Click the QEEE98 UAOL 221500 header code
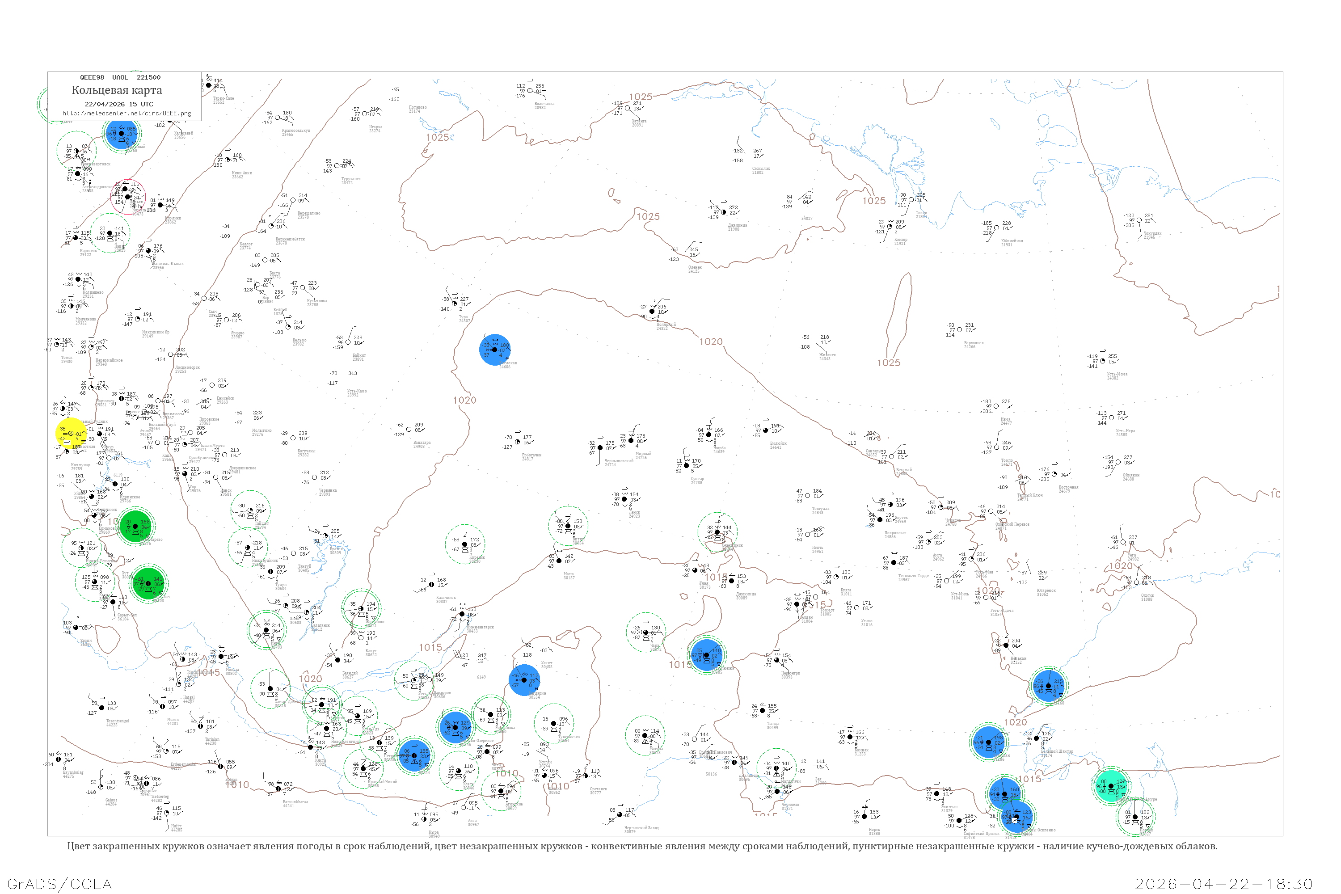Image resolution: width=1341 pixels, height=894 pixels. pyautogui.click(x=120, y=77)
